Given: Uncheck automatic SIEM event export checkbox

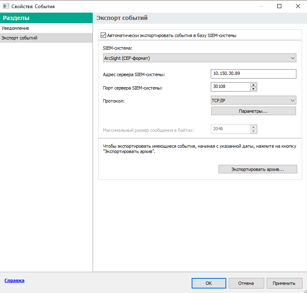Looking at the screenshot, I should coord(103,35).
